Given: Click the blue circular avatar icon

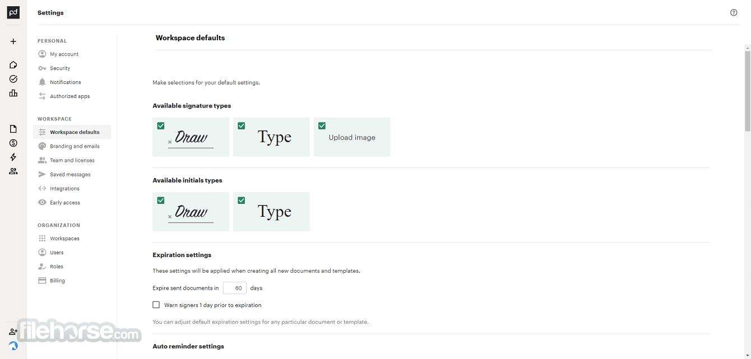Looking at the screenshot, I should click(x=13, y=346).
